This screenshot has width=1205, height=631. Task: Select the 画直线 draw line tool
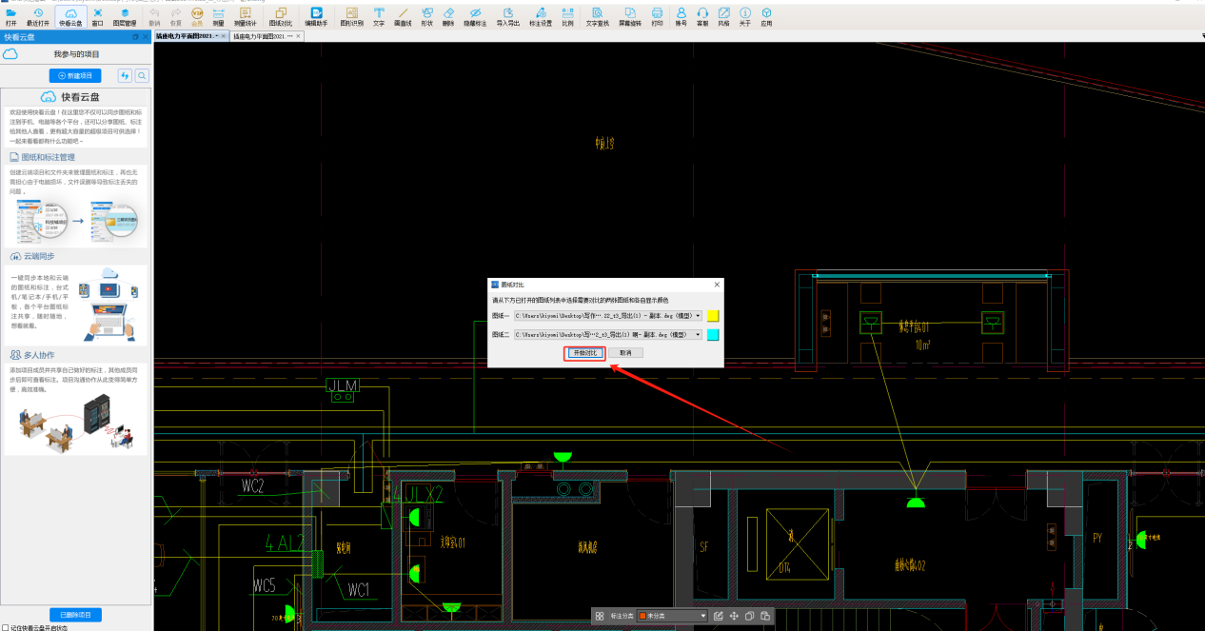coord(403,15)
